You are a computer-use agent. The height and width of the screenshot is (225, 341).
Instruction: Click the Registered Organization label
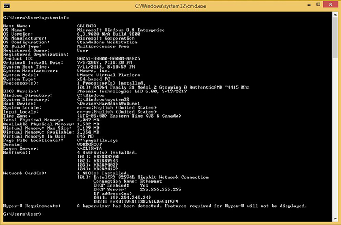tap(36, 55)
